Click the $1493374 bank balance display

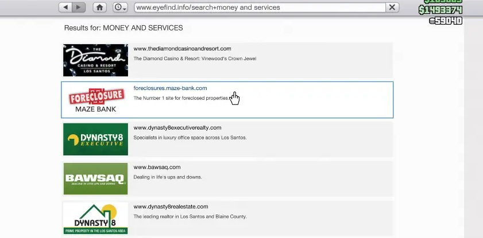tap(440, 10)
